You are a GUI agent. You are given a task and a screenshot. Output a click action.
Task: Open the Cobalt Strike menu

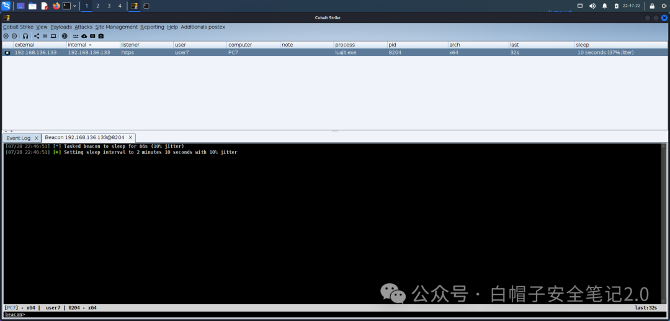[18, 27]
